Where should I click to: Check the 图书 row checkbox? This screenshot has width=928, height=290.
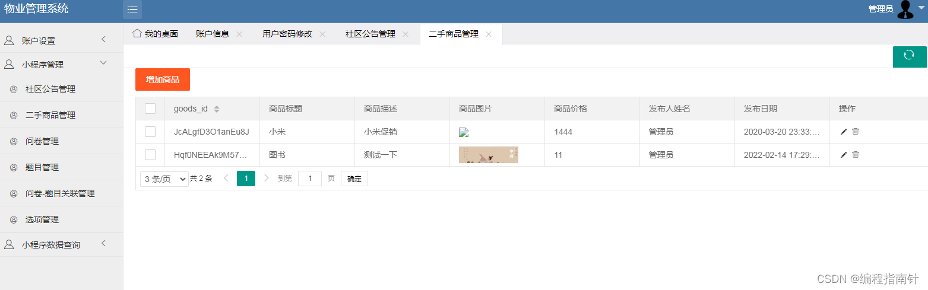pos(150,155)
